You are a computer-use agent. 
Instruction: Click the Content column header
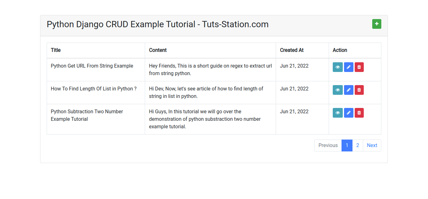pyautogui.click(x=158, y=50)
